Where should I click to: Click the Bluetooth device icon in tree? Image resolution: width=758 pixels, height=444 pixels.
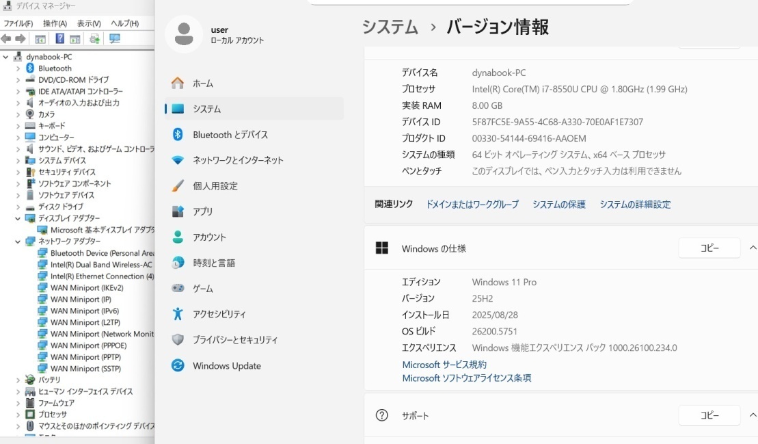point(30,68)
